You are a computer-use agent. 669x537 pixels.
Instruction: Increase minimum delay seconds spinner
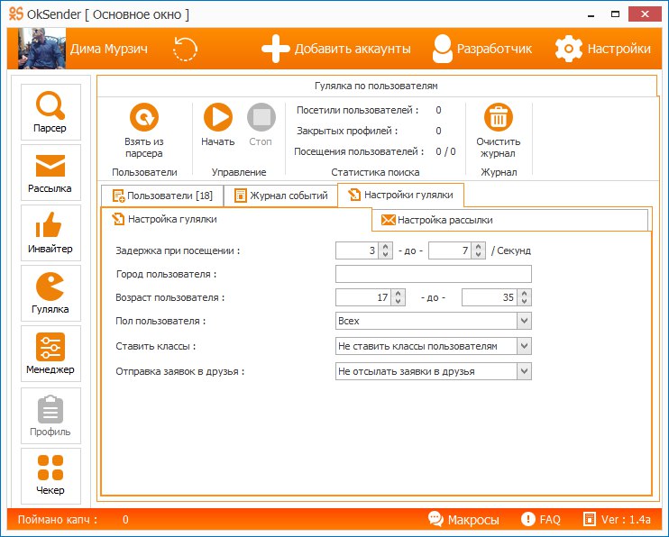click(386, 247)
